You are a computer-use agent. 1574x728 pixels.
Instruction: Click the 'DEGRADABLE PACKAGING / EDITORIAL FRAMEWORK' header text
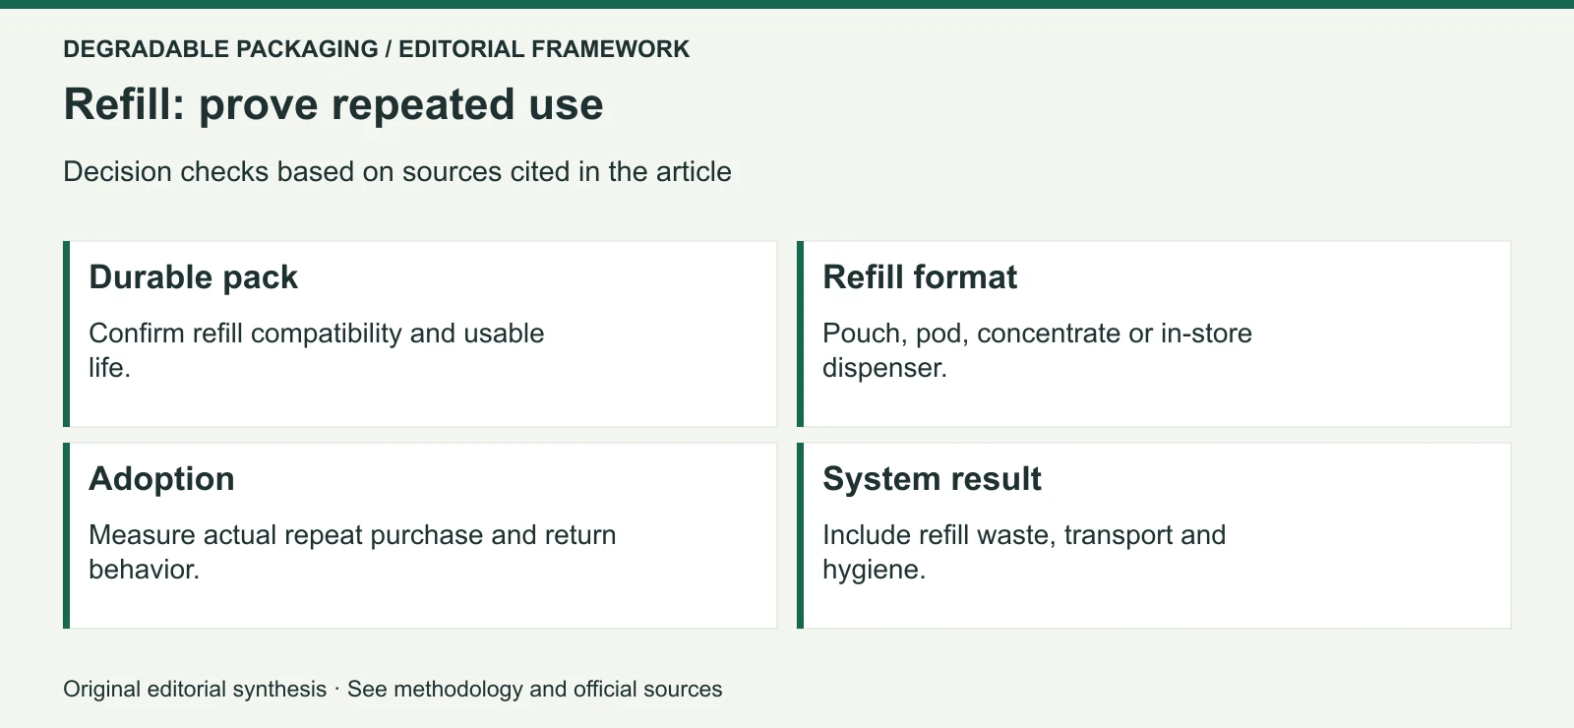376,49
